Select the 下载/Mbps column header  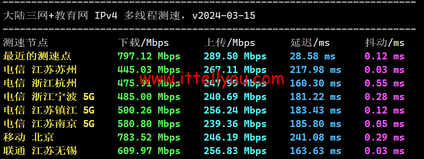(x=143, y=43)
